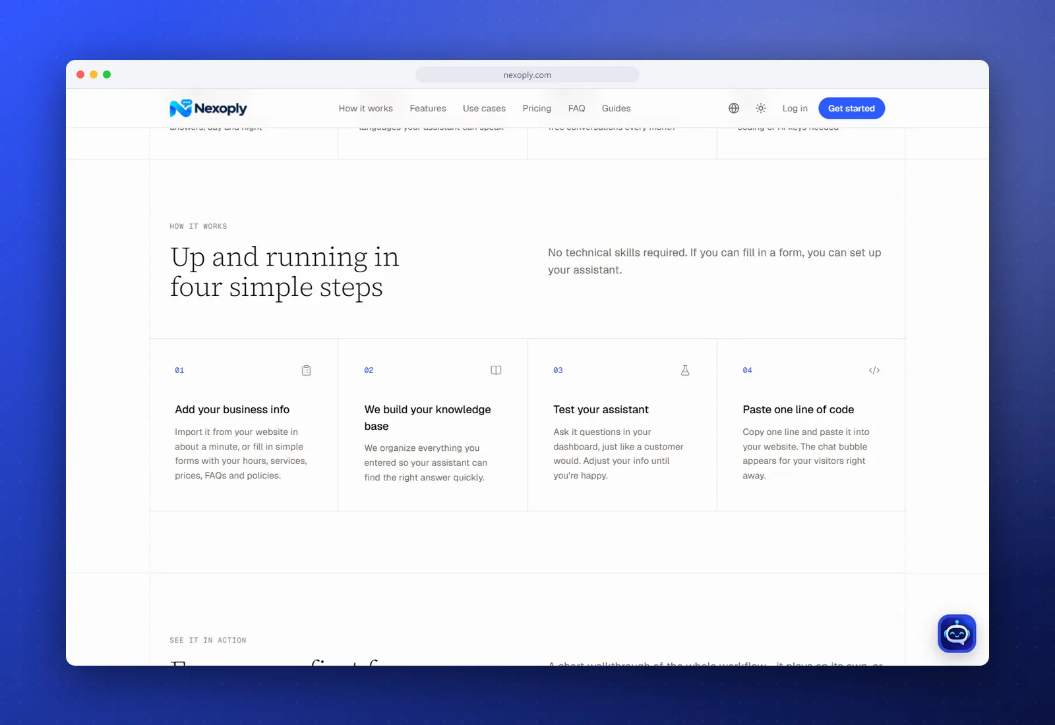
Task: Click the Log in link
Action: point(795,108)
